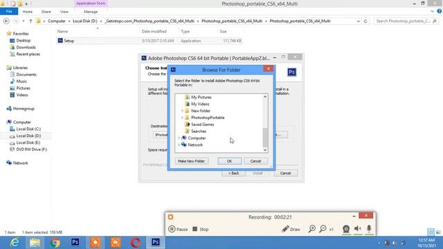Click Cancel button in Photoshop installer window
Viewport: 443px width, 249px height.
(x=285, y=173)
